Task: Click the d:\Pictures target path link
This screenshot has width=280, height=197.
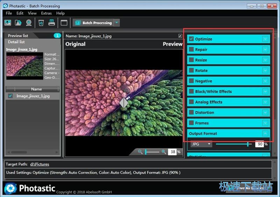Action: [x=40, y=164]
